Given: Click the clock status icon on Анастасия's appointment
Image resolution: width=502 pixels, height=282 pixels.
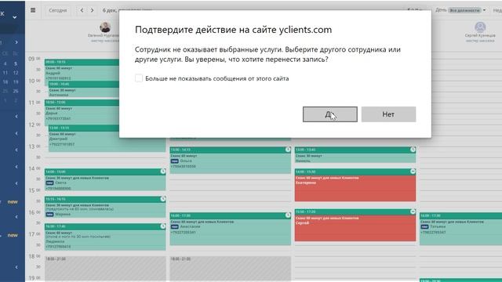Looking at the screenshot, I should [x=288, y=215].
